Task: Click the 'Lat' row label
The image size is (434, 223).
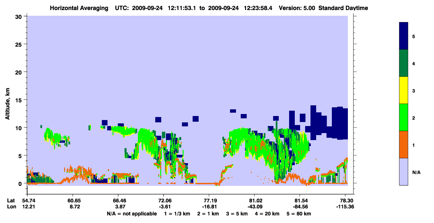Action: tap(11, 201)
